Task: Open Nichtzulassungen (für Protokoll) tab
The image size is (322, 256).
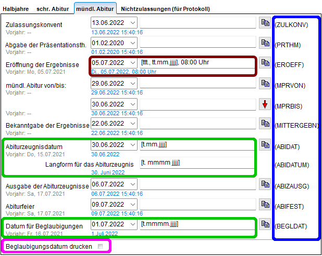Action: (x=166, y=9)
